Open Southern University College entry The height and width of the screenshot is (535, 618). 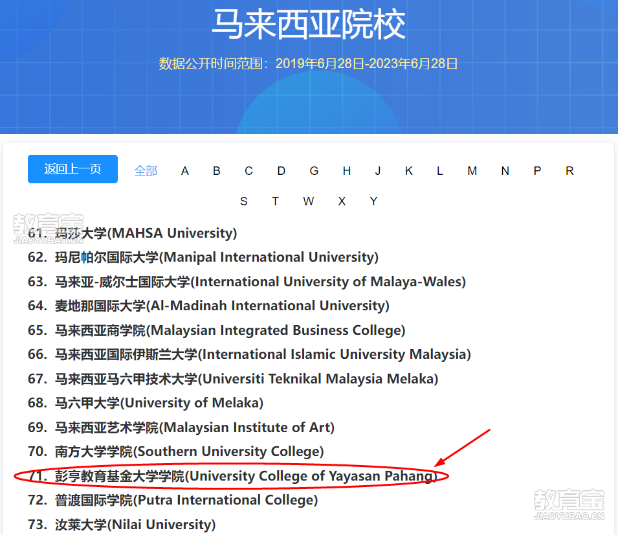(x=176, y=451)
